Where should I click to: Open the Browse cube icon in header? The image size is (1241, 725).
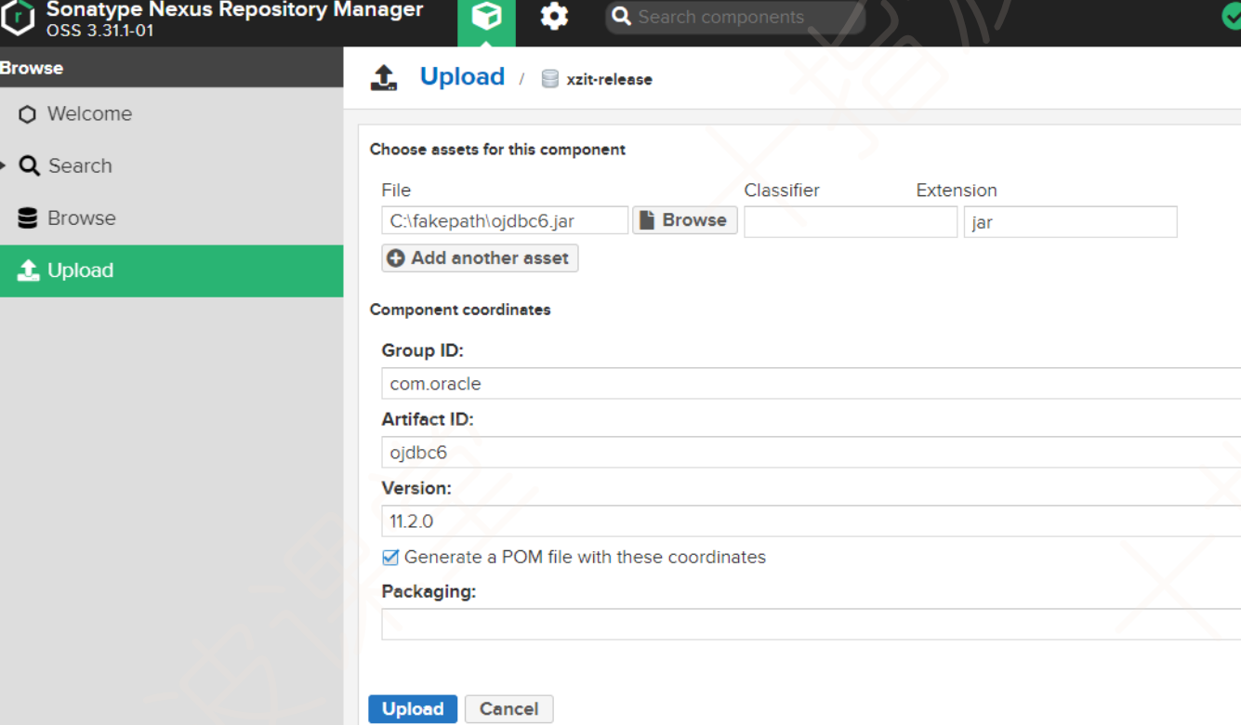point(486,18)
